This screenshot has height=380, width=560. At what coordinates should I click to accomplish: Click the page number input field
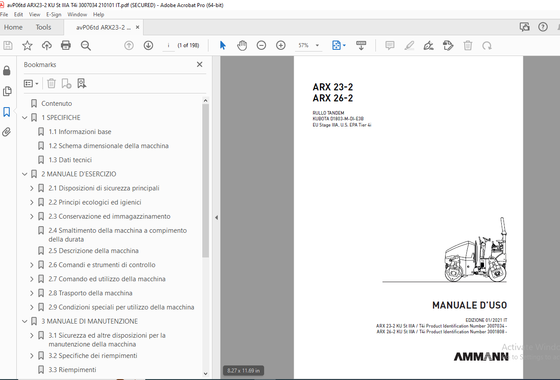coord(168,45)
